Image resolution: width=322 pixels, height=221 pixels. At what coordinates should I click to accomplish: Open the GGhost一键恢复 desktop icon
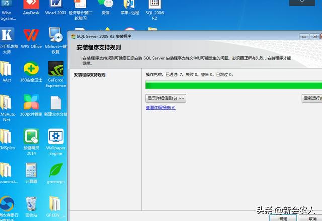coord(56,40)
